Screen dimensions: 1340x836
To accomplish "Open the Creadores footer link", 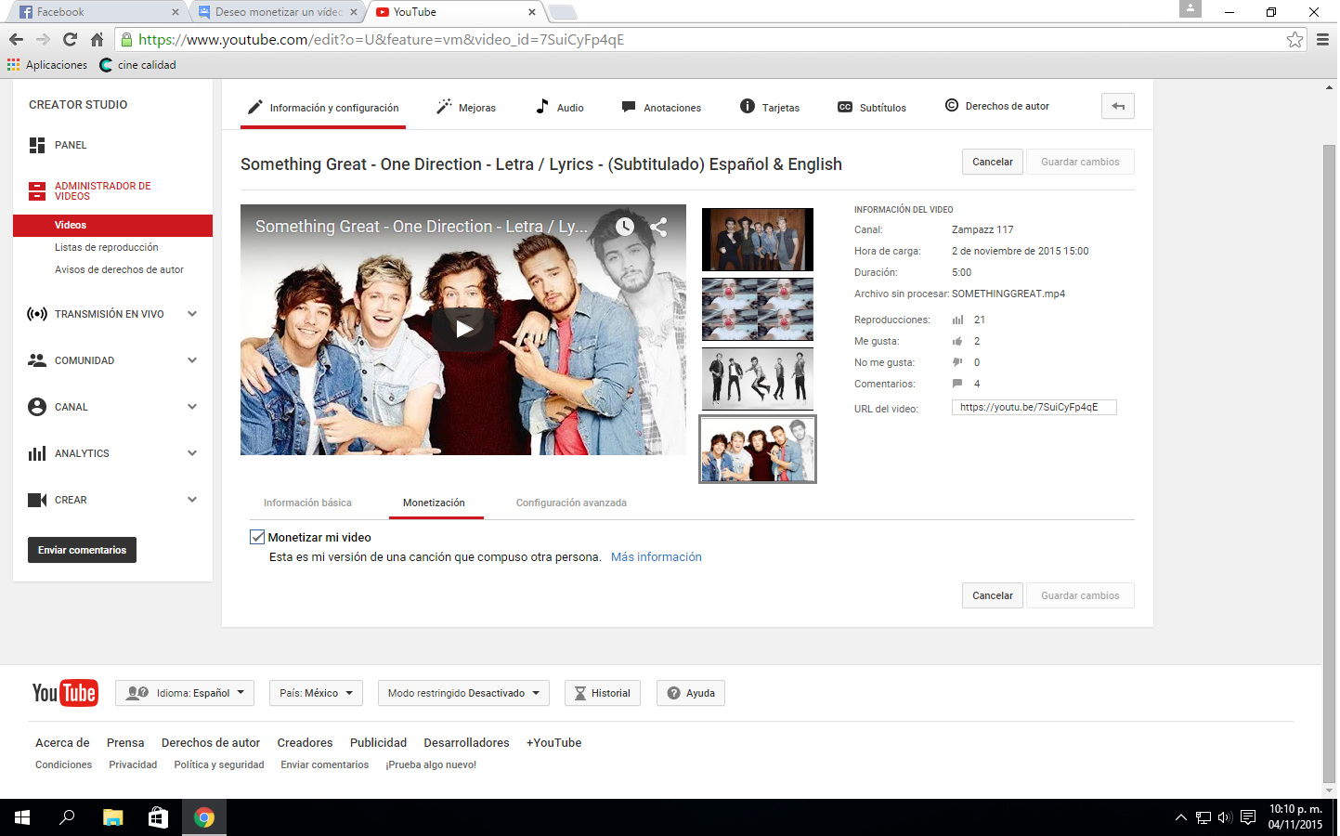I will [x=305, y=743].
